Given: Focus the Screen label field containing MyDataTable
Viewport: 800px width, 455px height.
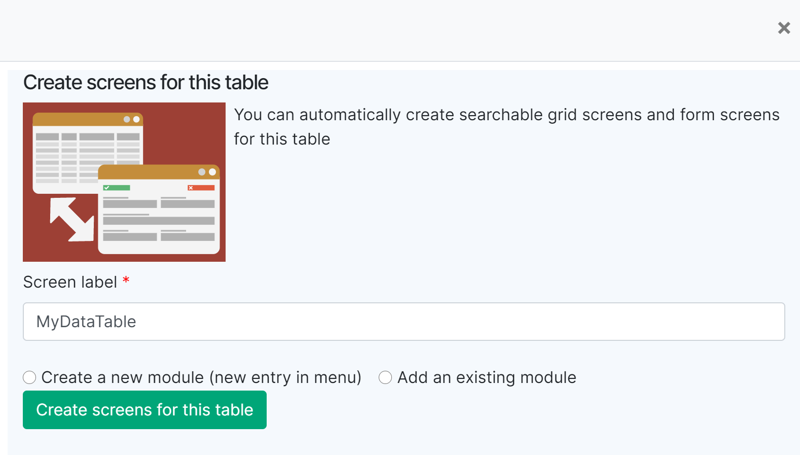Looking at the screenshot, I should coord(404,322).
